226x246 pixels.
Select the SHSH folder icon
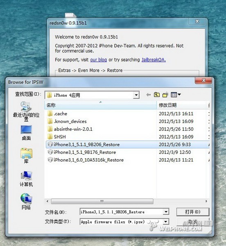pos(50,137)
